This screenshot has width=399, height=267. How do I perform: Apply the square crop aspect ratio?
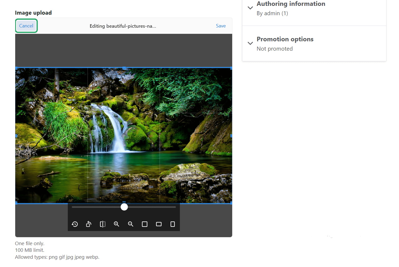click(145, 224)
